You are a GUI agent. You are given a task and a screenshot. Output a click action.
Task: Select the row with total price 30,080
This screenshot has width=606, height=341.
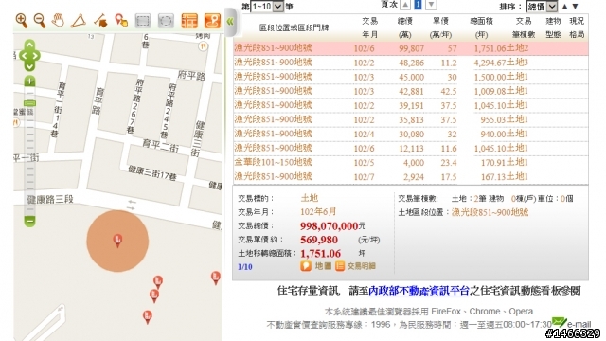pos(411,135)
